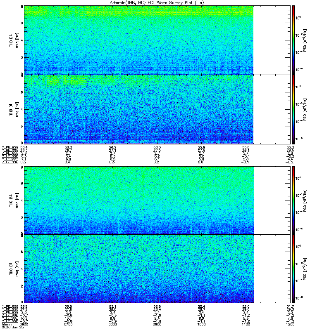Click the color bar beside THC B⊥ panel
The height and width of the screenshot is (330, 310).
coord(293,200)
